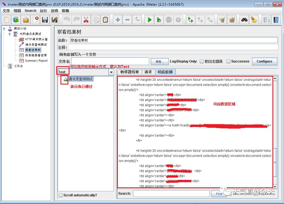Viewport: 284px width, 204px height.
Task: Click the Open file folder icon
Action: [x=25, y=20]
